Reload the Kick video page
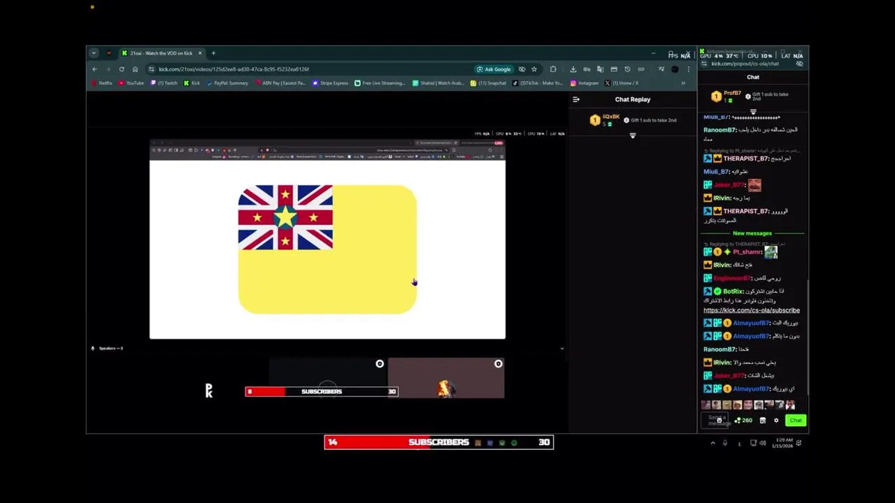 click(x=122, y=69)
